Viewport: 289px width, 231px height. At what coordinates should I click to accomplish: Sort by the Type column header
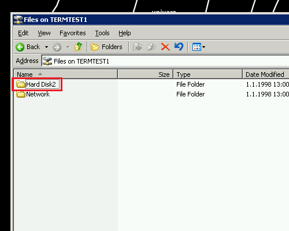[208, 74]
